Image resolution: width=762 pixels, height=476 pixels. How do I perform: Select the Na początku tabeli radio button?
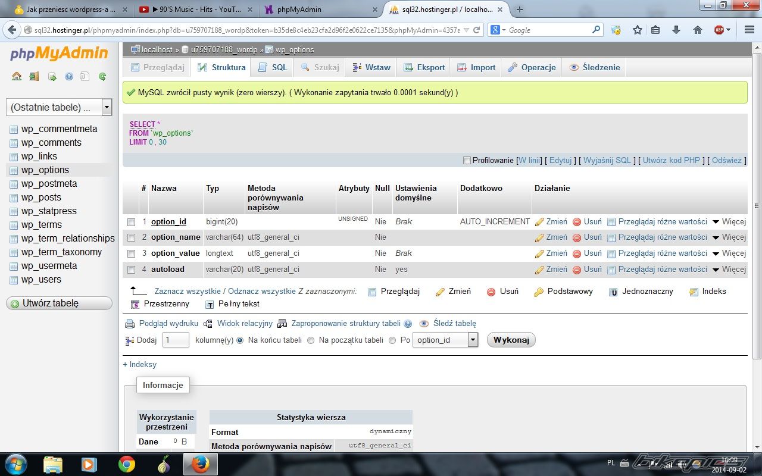[311, 340]
